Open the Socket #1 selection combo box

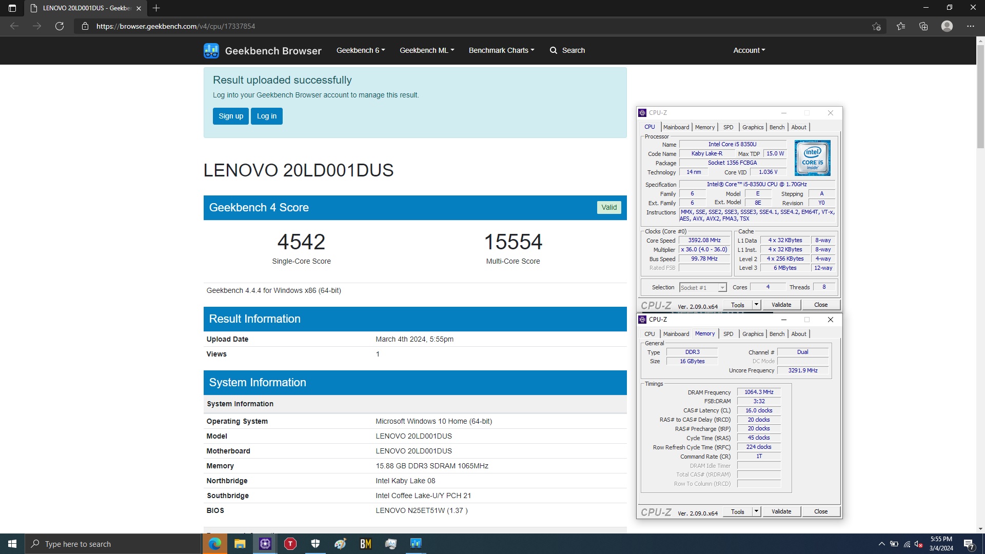[x=703, y=288]
